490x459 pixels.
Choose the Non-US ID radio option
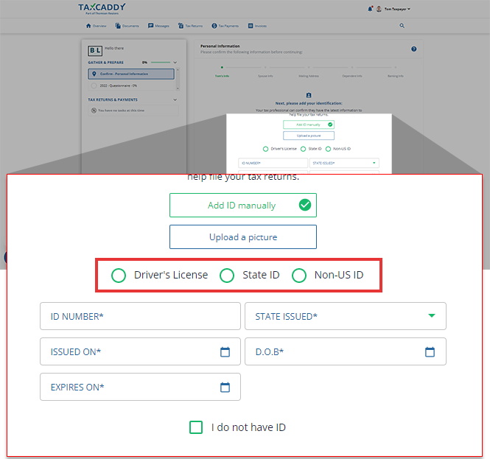point(299,276)
